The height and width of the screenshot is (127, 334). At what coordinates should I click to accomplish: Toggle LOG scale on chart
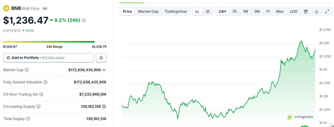click(293, 11)
